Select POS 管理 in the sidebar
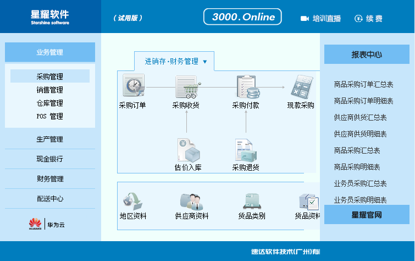Viewport: 415px width, 261px height. [50, 116]
